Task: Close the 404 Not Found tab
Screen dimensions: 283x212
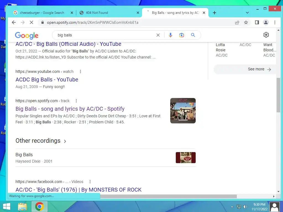Action: tap(138, 13)
